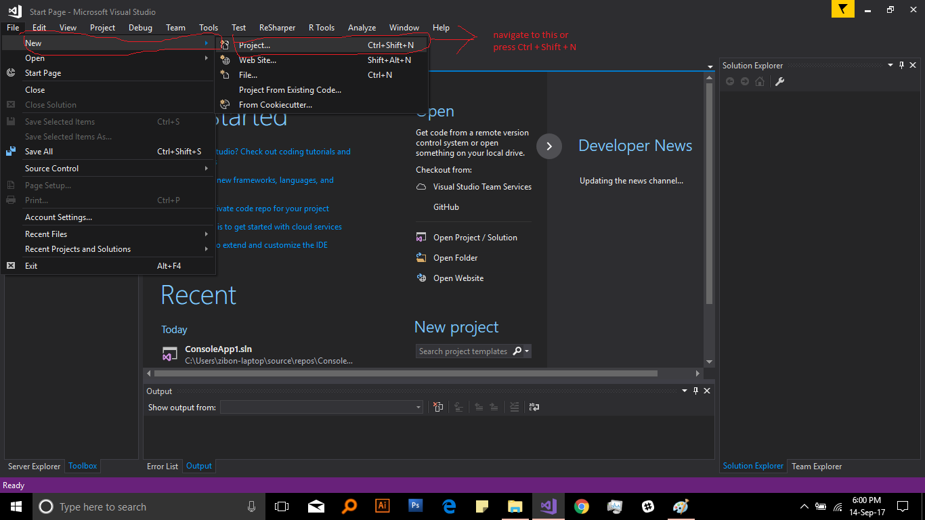Switch to the Toolbox tab
925x520 pixels.
pos(83,466)
